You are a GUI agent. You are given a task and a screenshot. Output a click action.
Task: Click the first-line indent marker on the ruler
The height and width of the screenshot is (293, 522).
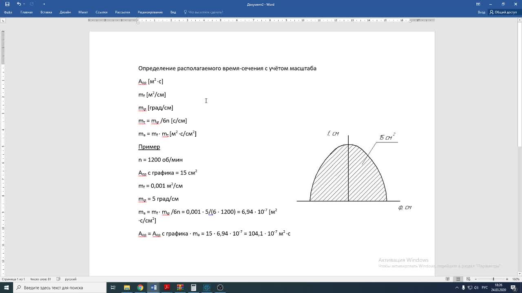138,19
